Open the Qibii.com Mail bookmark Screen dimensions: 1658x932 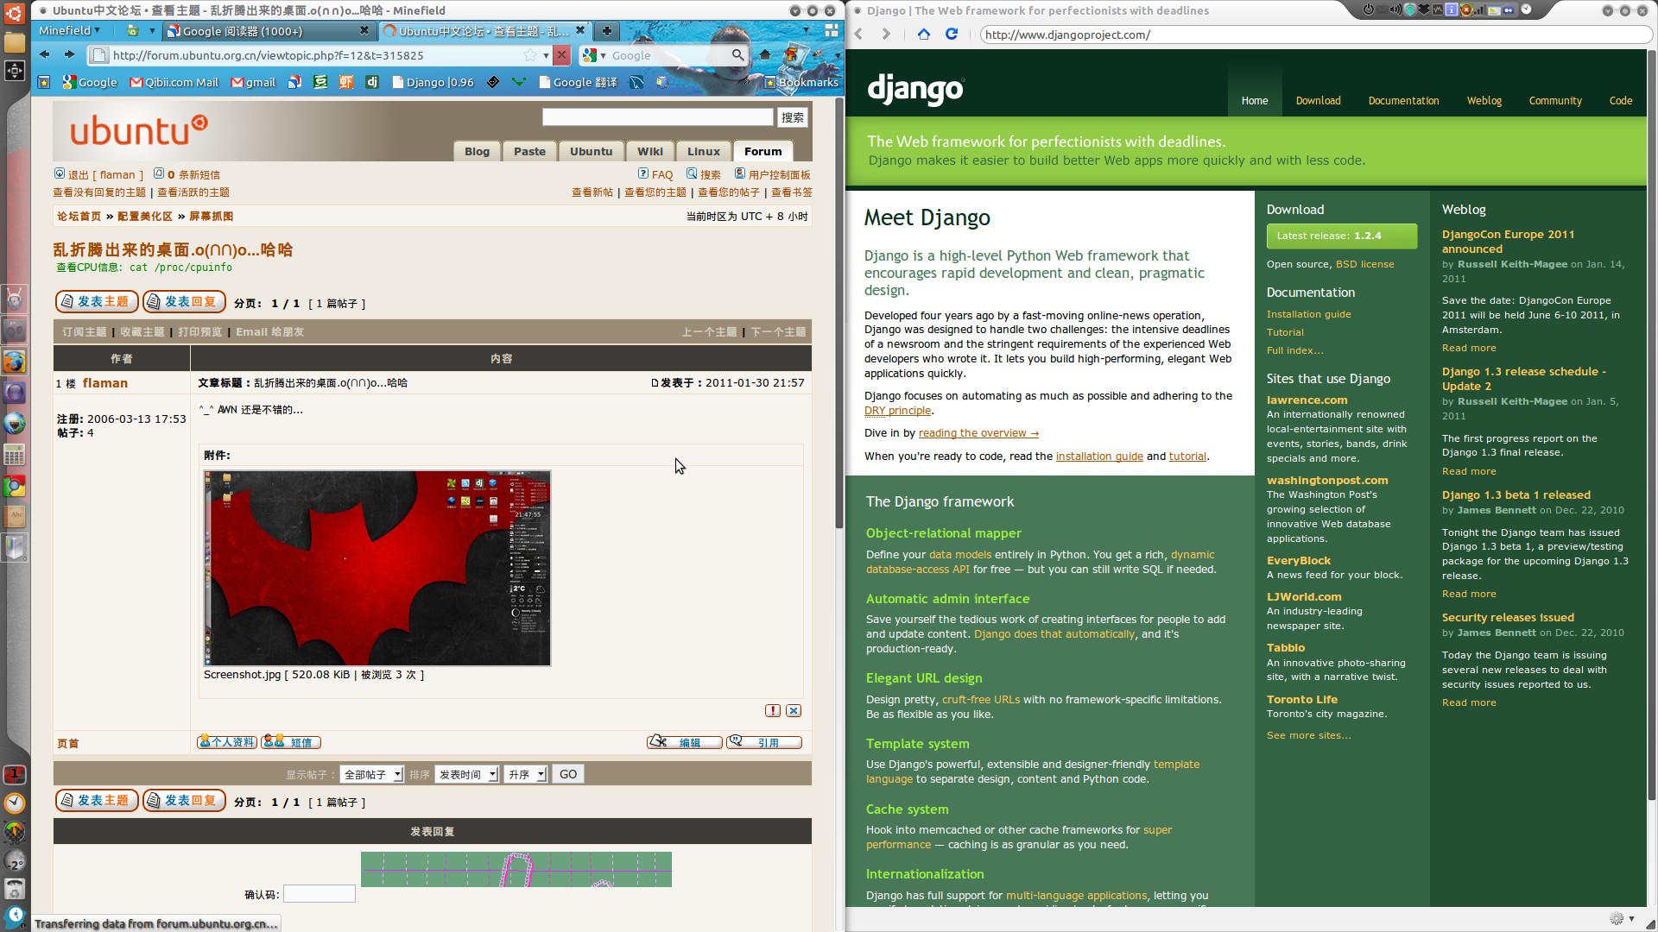click(x=174, y=82)
